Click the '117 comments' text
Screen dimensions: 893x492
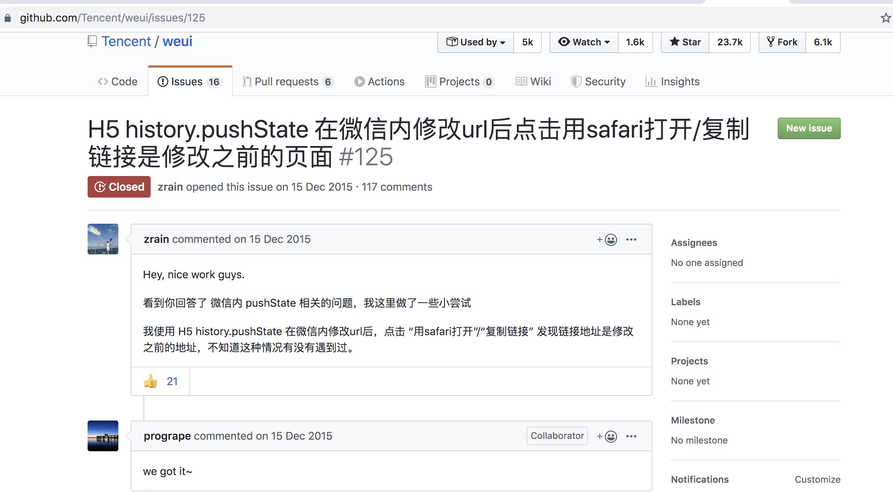click(x=397, y=187)
